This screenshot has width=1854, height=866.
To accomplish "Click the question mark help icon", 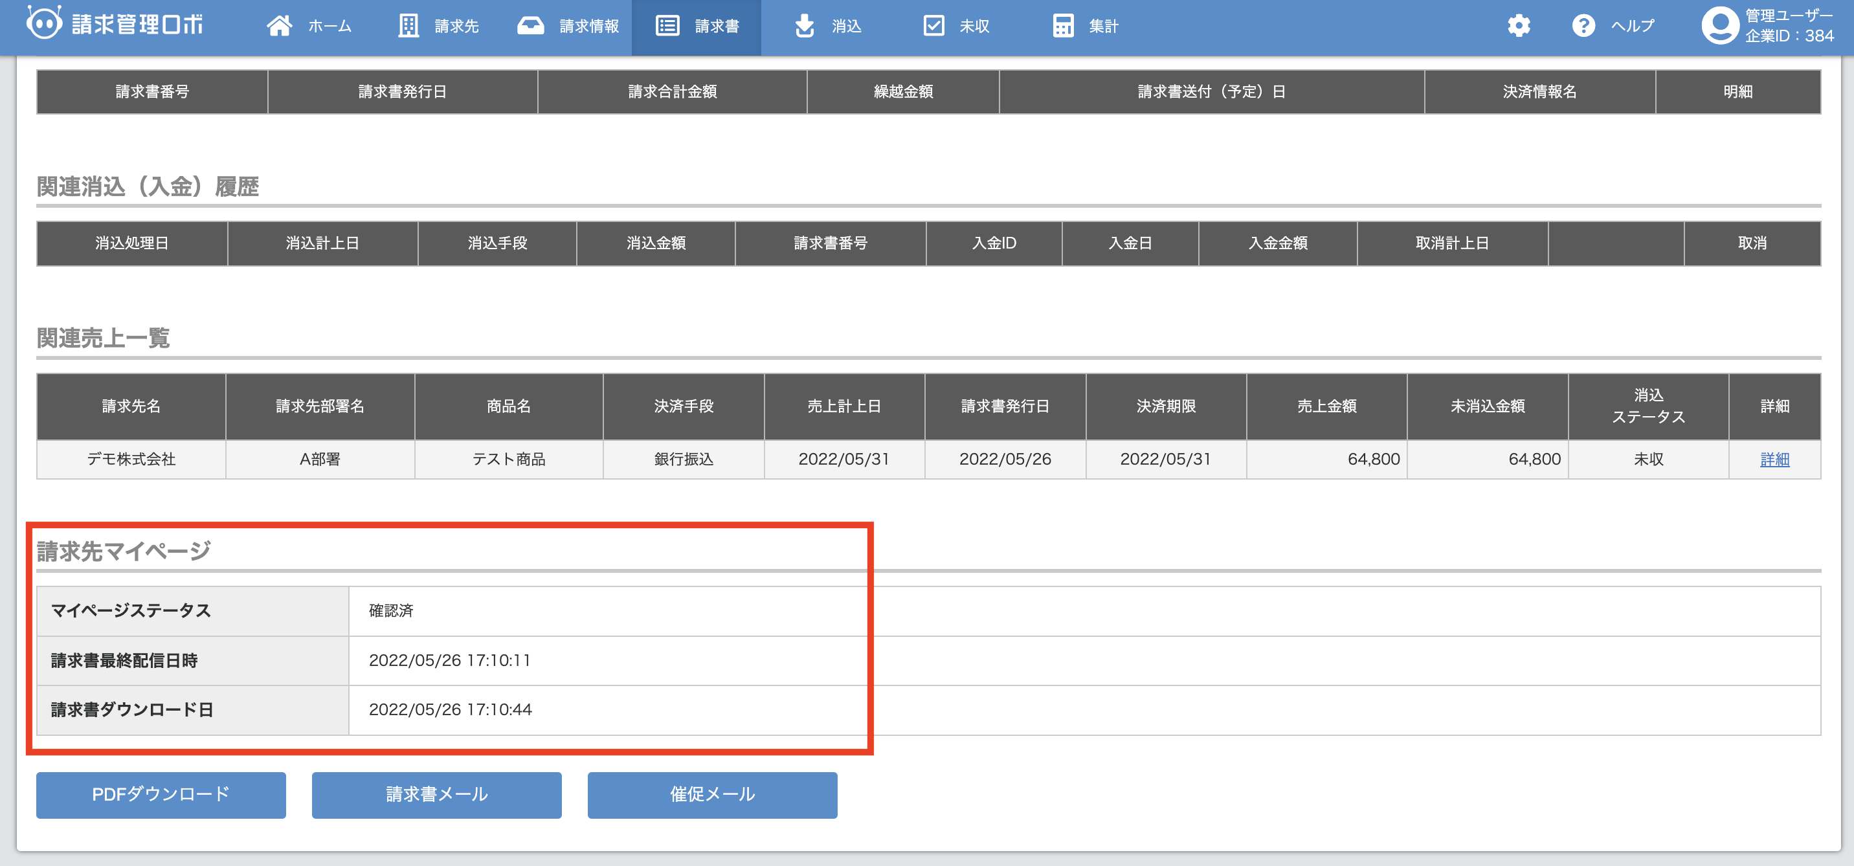I will (x=1583, y=26).
